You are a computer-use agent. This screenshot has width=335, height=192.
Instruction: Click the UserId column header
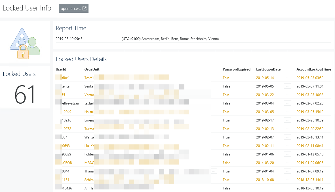[x=61, y=69]
